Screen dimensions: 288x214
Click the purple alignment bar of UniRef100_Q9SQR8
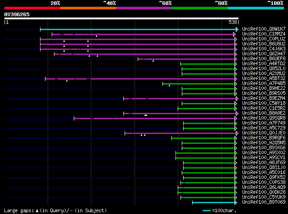(x=154, y=119)
